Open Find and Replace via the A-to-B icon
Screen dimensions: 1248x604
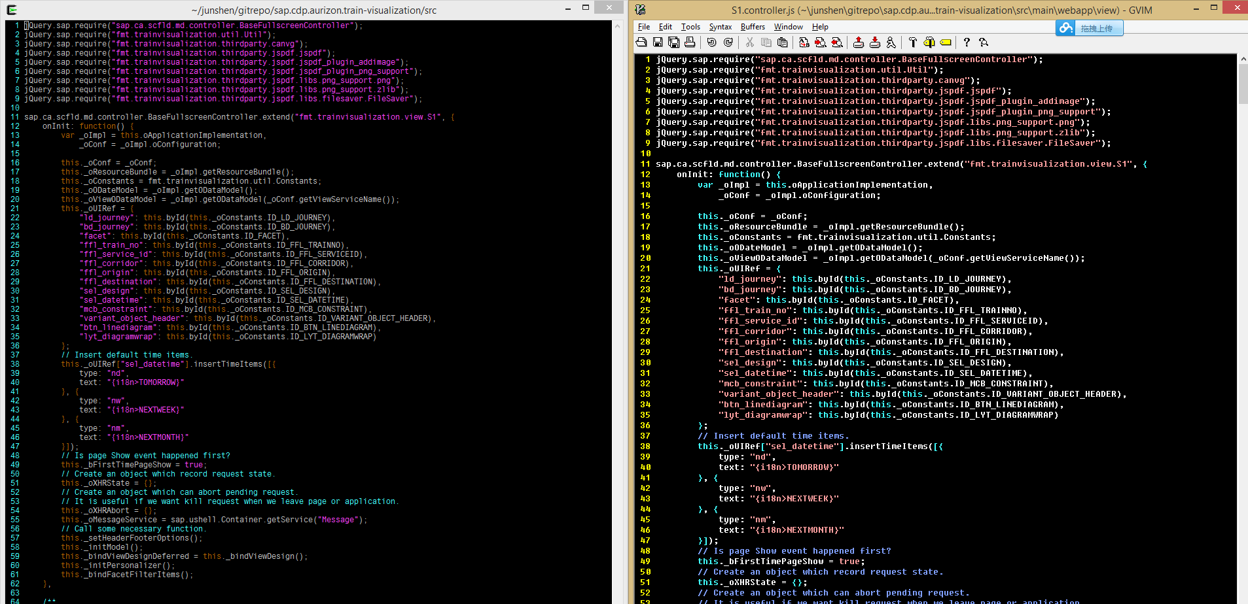[x=804, y=42]
